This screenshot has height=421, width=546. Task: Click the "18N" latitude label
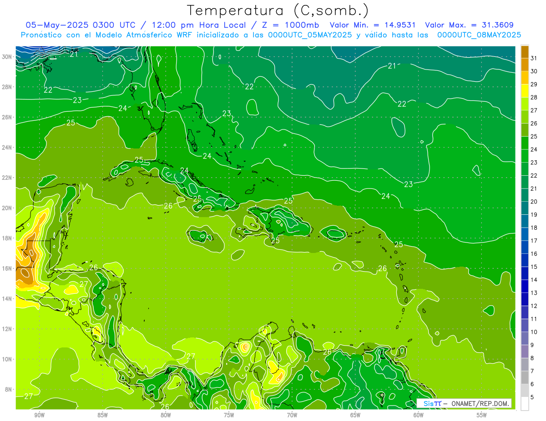tap(7, 238)
